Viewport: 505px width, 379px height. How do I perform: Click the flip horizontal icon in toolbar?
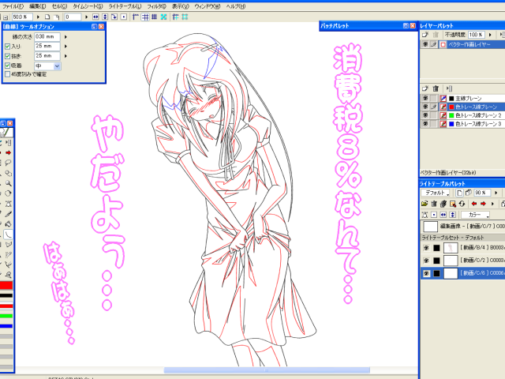pos(96,16)
